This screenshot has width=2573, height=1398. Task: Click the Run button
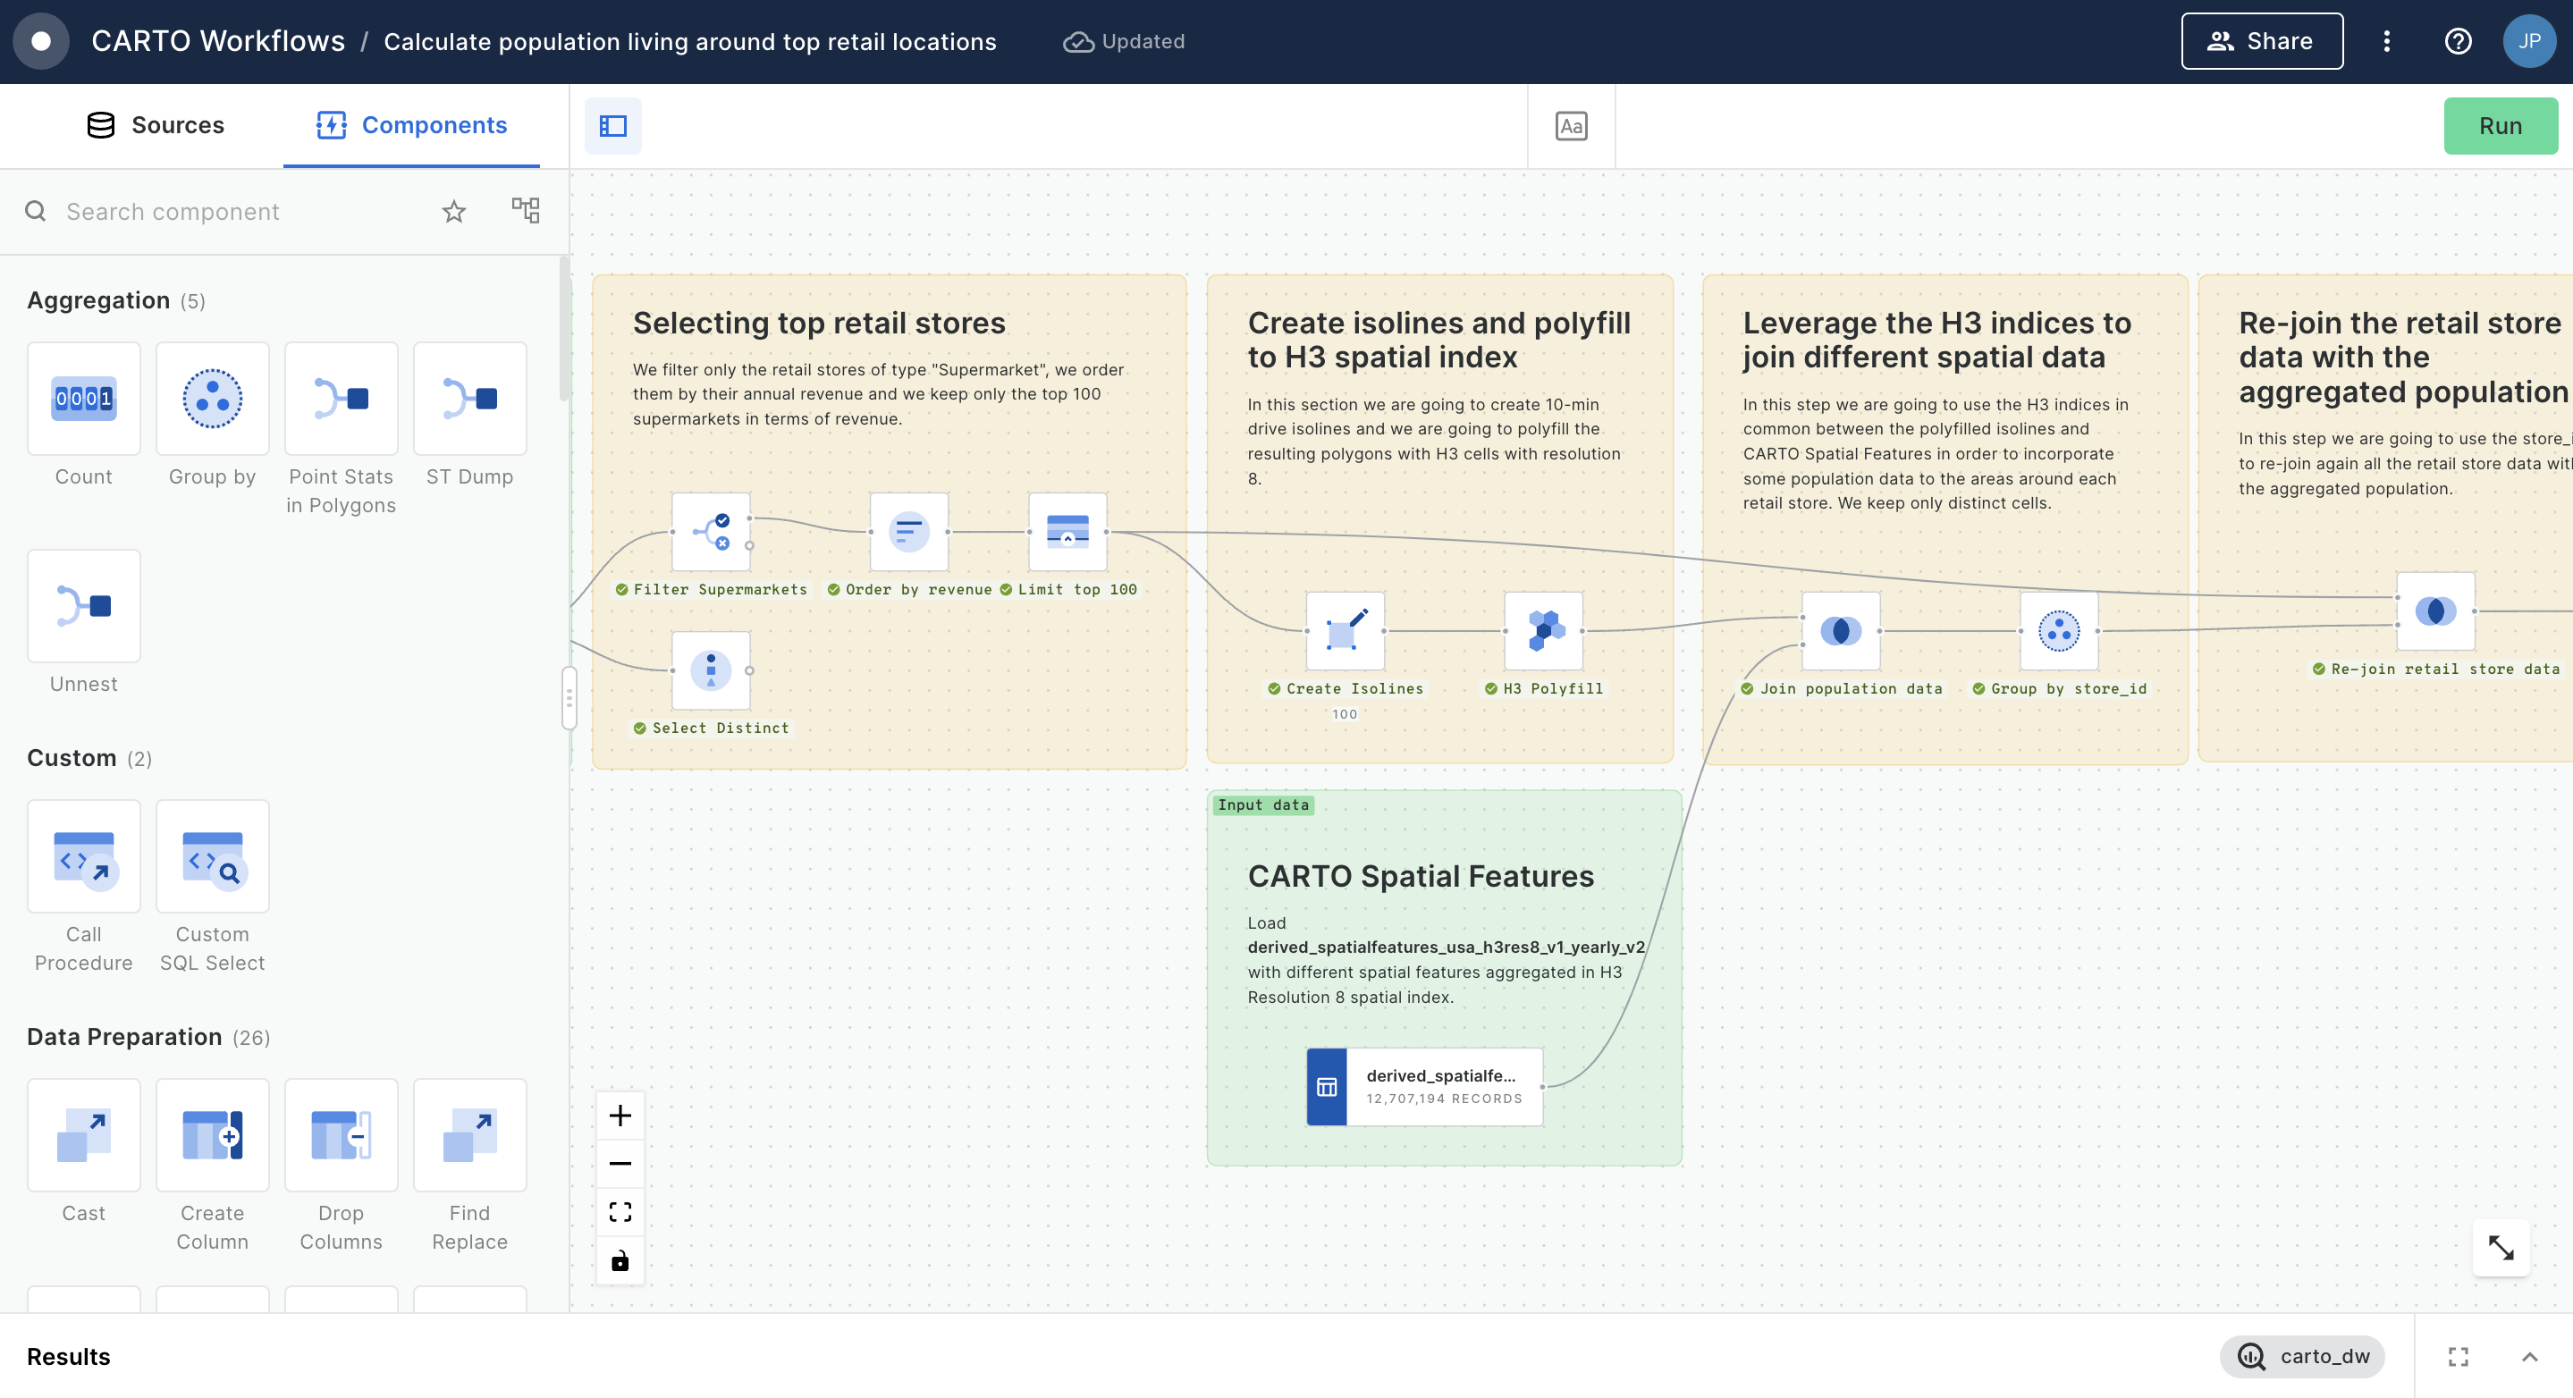(x=2499, y=126)
